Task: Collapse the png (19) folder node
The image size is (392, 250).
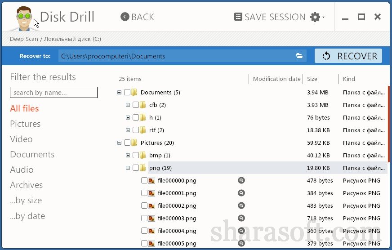Action: 128,168
